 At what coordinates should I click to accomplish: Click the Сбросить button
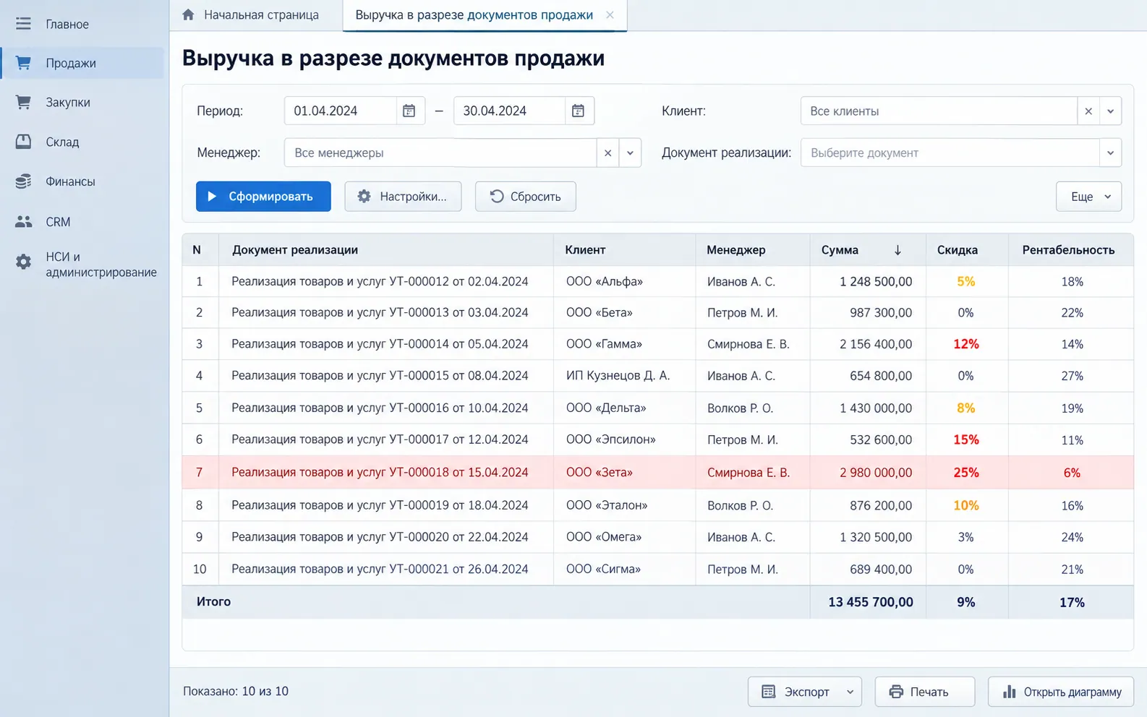click(525, 197)
